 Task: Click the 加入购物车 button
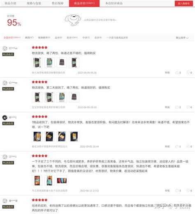point(184,3)
